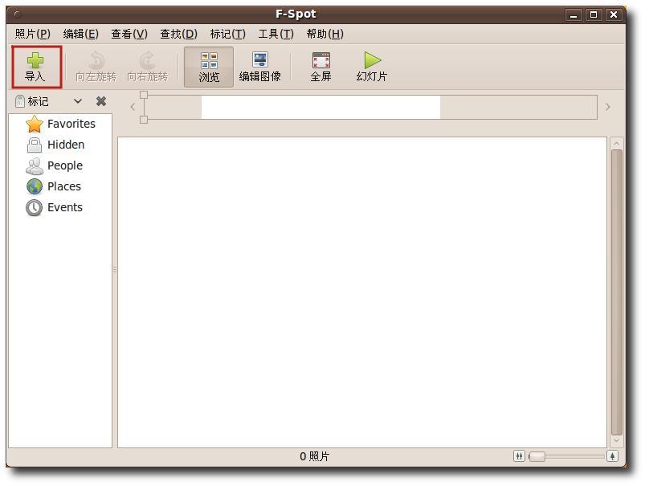Click the timeline right arrow
645x486 pixels.
click(x=607, y=107)
